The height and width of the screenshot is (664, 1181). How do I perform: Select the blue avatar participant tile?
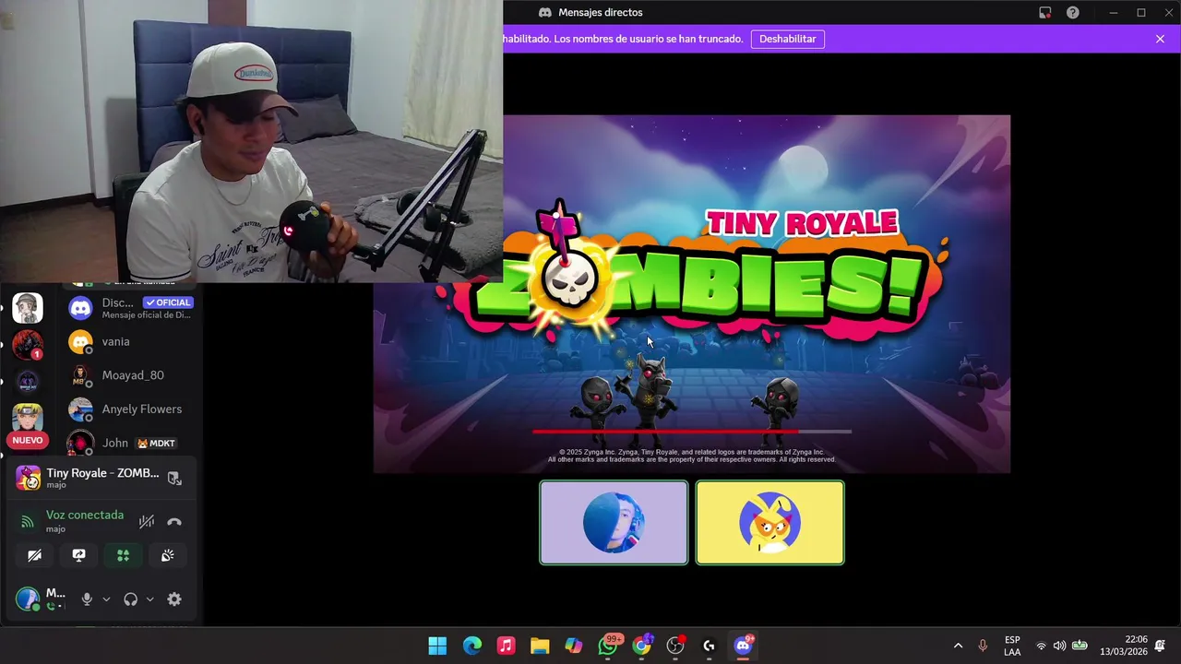614,522
